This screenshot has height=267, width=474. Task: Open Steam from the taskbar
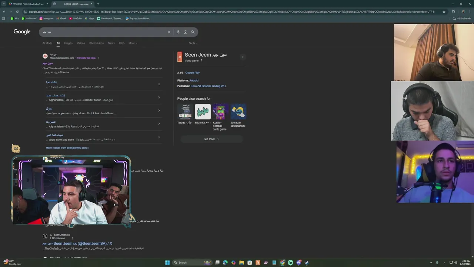307,263
